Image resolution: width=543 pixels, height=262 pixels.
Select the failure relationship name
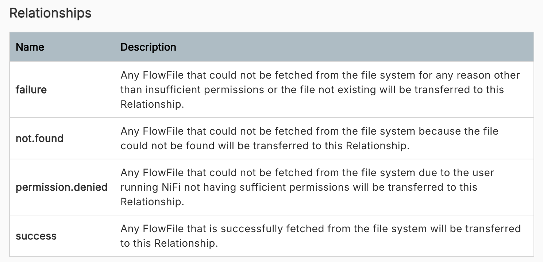(31, 90)
